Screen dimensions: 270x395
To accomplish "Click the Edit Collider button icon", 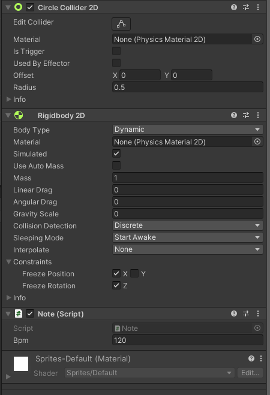I will (121, 24).
